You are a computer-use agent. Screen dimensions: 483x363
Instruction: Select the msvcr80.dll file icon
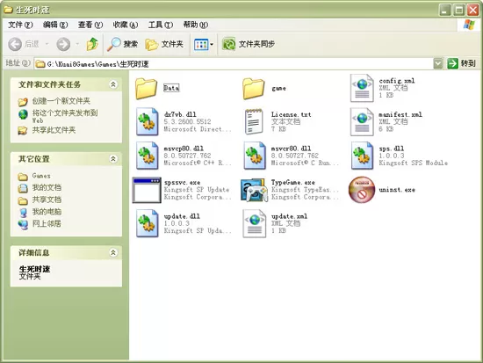255,156
